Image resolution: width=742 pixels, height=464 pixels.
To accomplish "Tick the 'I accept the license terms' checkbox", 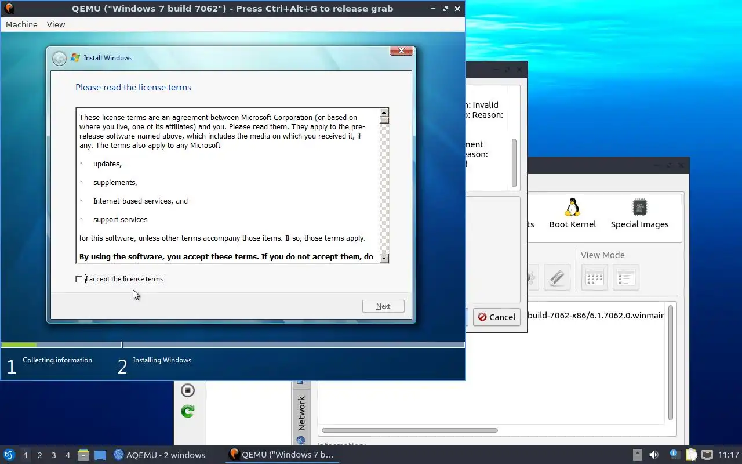I will 79,279.
